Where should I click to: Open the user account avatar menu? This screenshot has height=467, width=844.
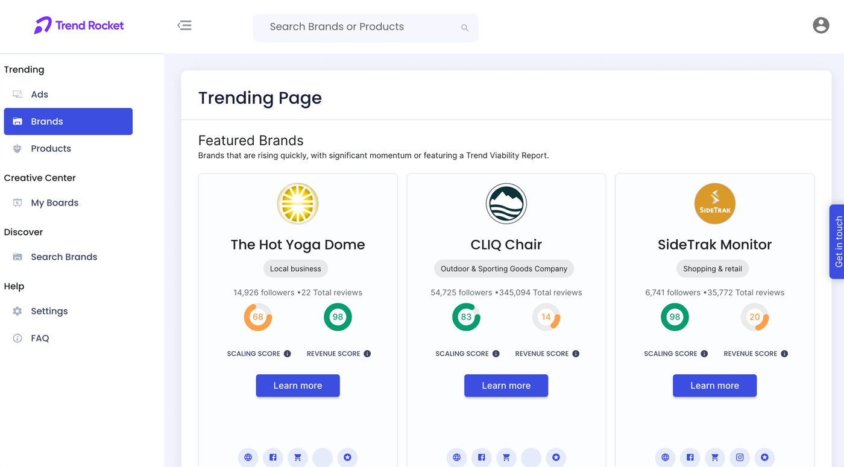pyautogui.click(x=820, y=25)
